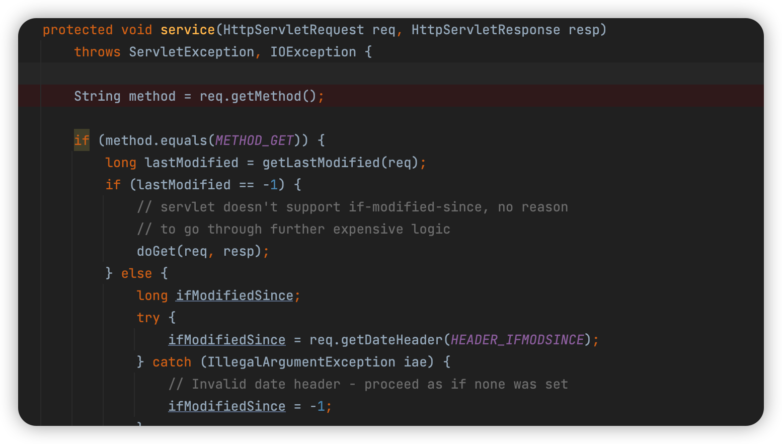The image size is (782, 444).
Task: Click ifModifiedSince in '= -1' assignment
Action: (x=227, y=406)
